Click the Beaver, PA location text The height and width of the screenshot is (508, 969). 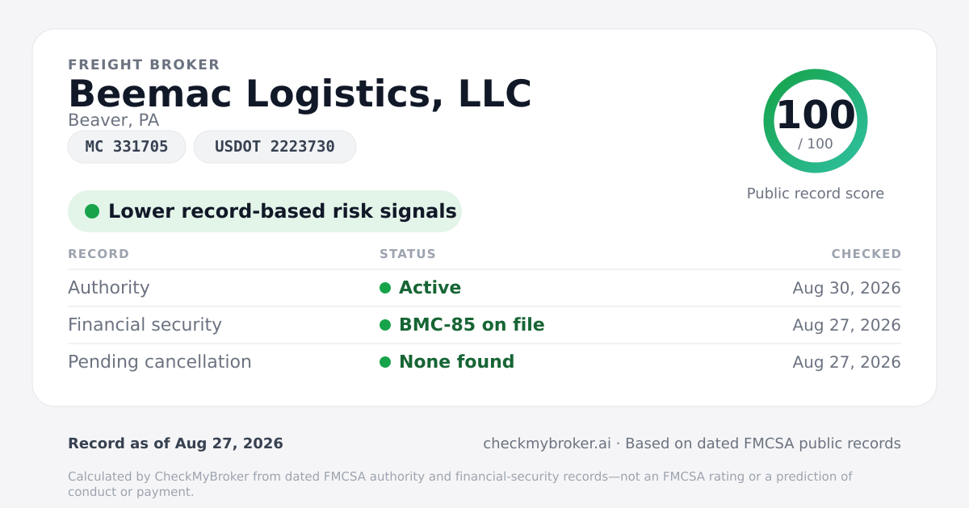click(x=114, y=120)
